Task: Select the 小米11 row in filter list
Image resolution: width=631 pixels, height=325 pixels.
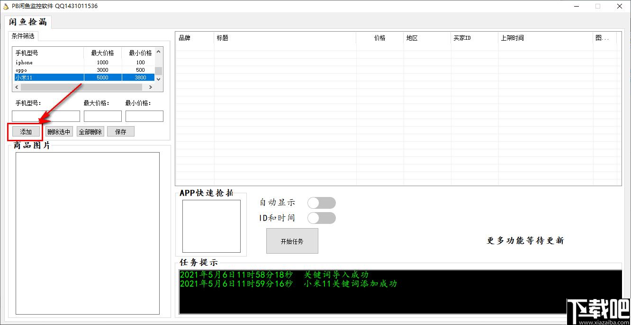Action: tap(84, 77)
